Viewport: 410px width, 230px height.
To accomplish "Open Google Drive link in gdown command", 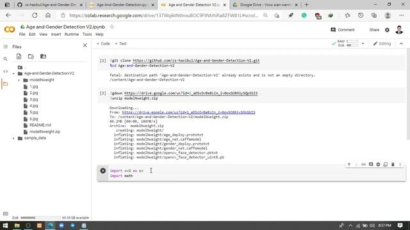I will 191,93.
